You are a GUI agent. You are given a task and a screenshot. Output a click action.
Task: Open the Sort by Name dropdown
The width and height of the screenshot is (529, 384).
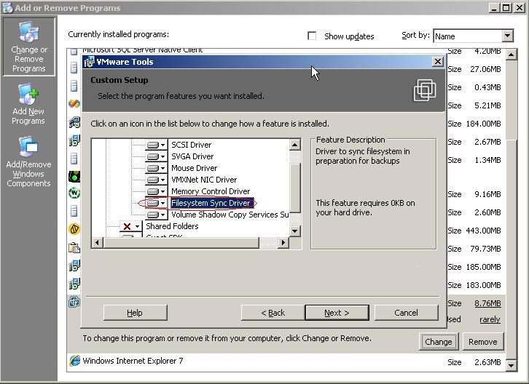click(x=507, y=36)
